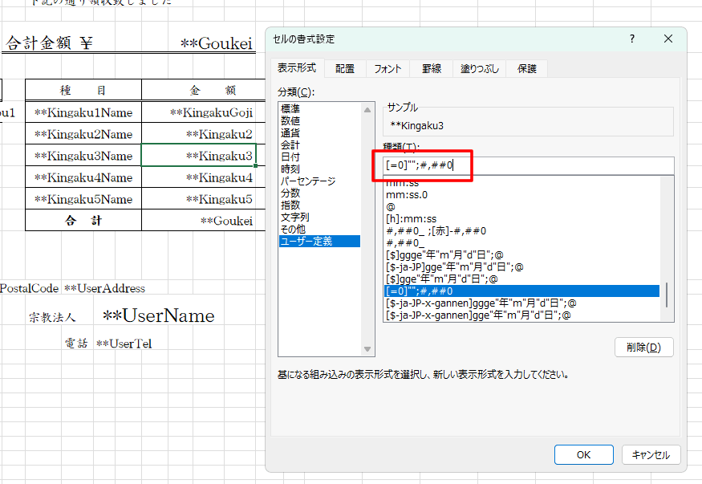Viewport: 702px width, 484px height.
Task: Open the 罫線 tab
Action: (431, 68)
